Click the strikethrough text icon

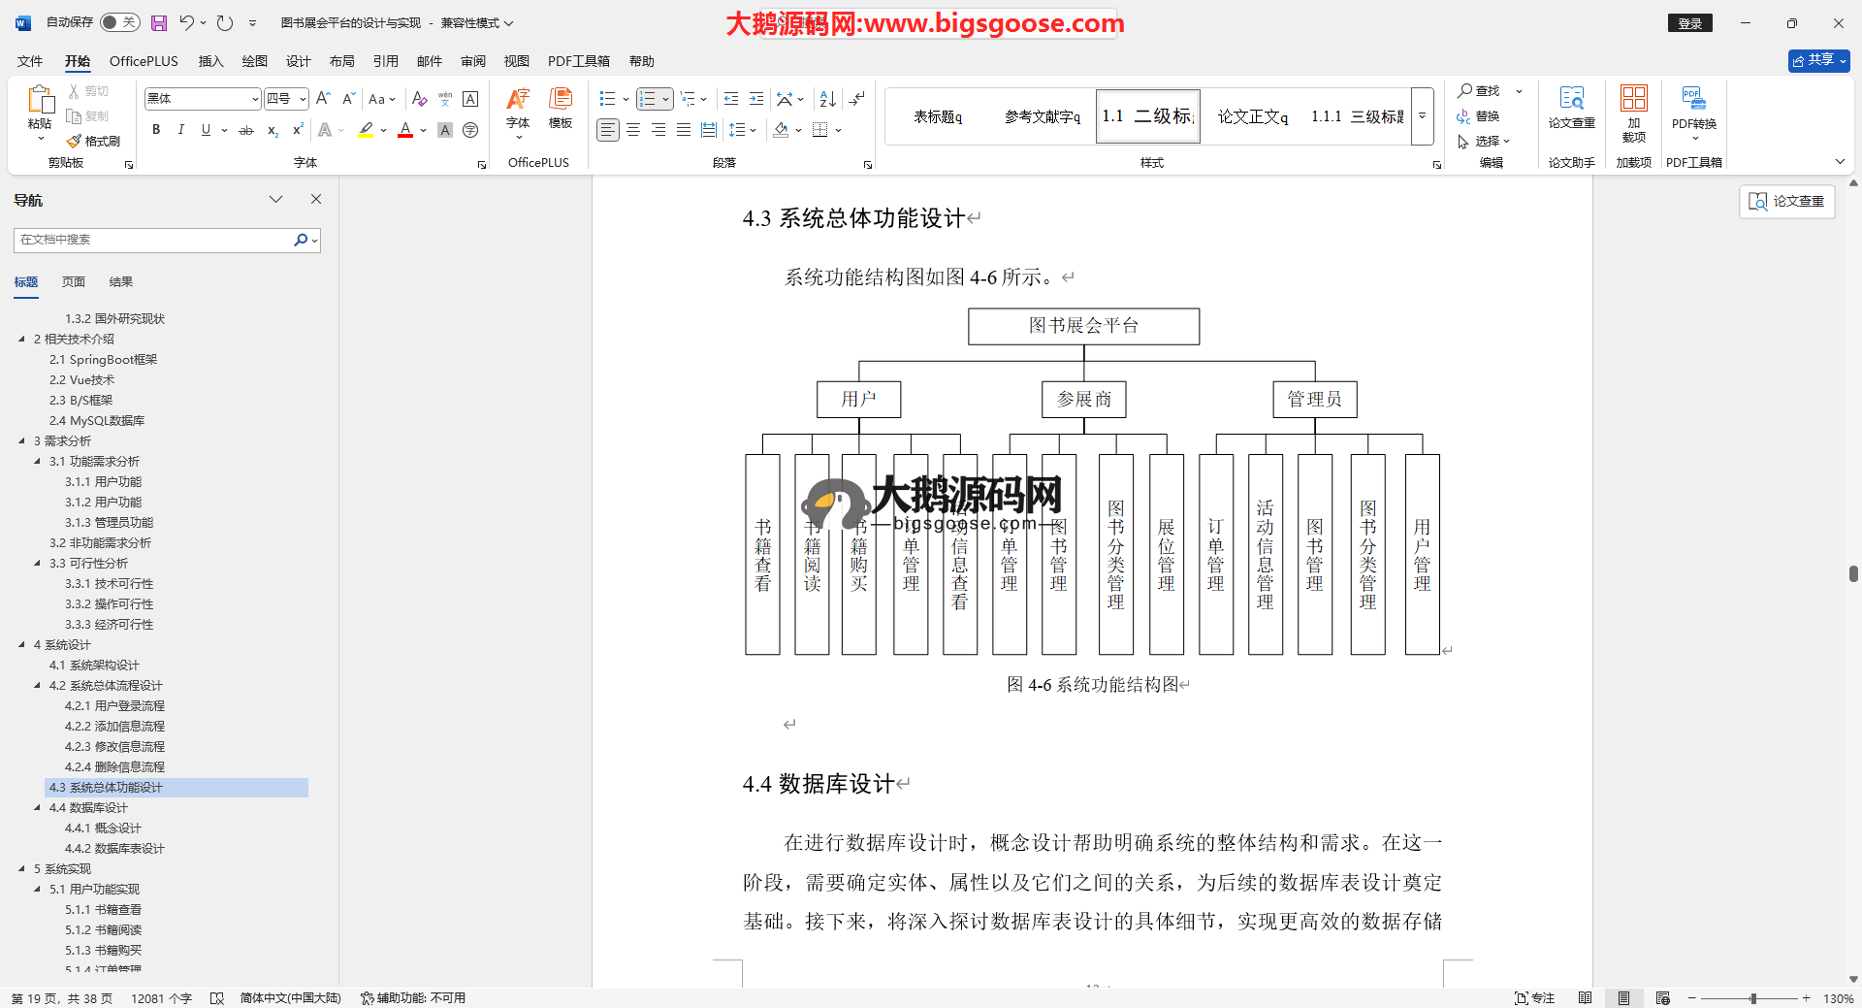point(246,130)
